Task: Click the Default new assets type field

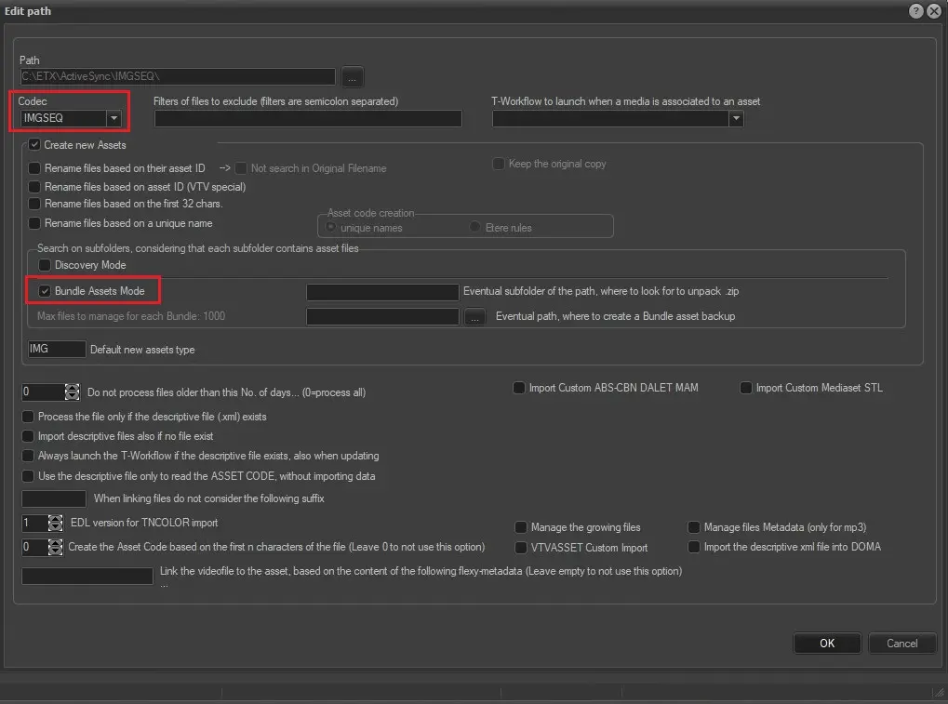Action: (x=57, y=349)
